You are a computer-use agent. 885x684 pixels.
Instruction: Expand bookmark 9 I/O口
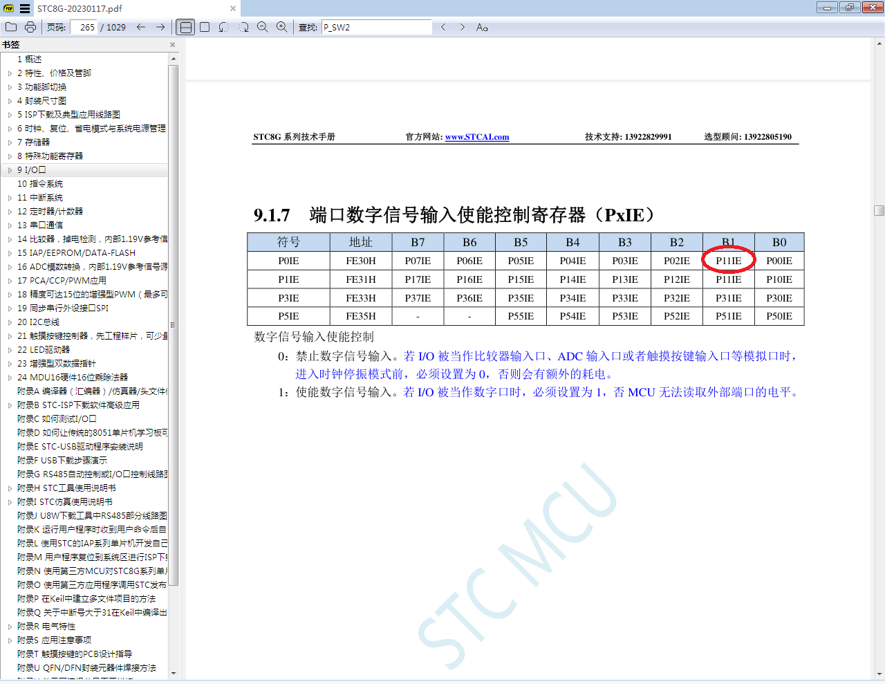[10, 170]
